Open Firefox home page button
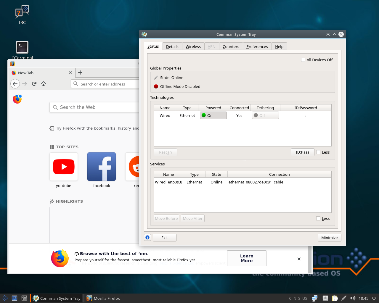 click(x=44, y=84)
